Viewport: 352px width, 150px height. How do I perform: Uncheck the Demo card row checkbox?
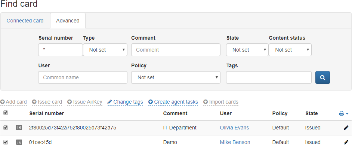coord(6,142)
